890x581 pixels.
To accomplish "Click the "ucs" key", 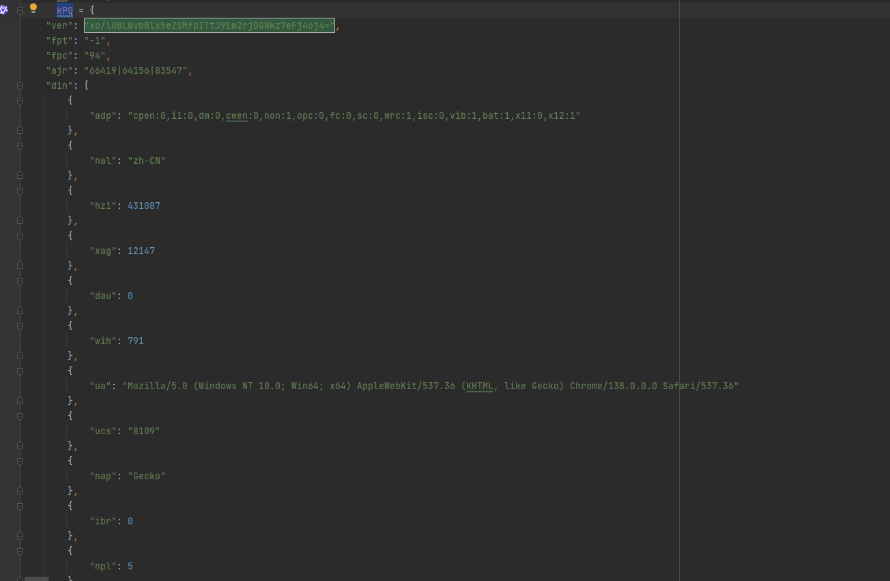I will tap(103, 431).
